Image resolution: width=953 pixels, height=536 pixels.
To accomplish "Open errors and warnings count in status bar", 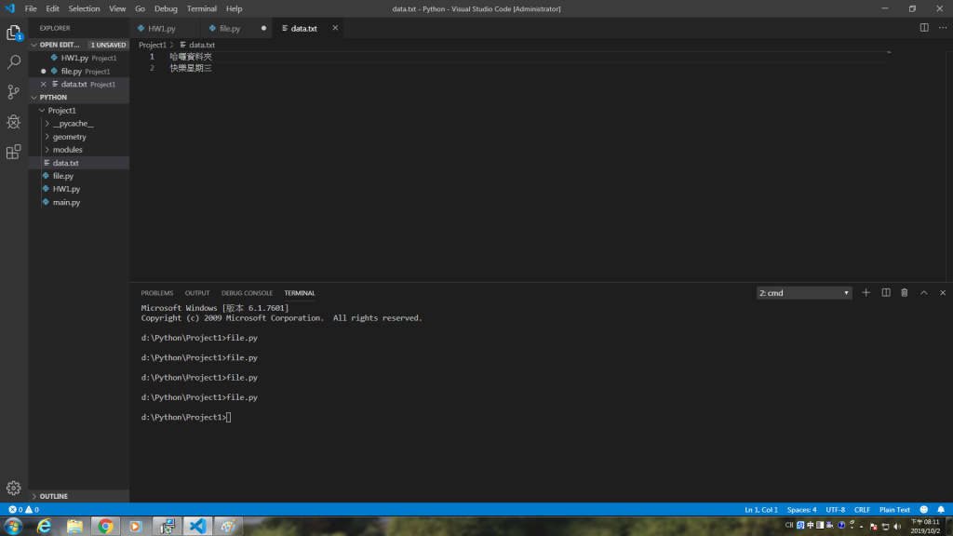I will [x=23, y=510].
